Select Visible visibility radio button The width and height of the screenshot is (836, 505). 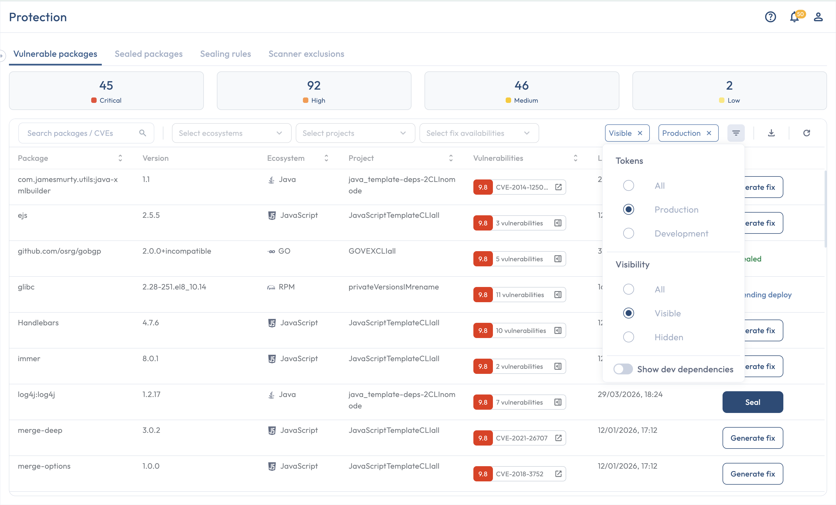click(x=628, y=313)
